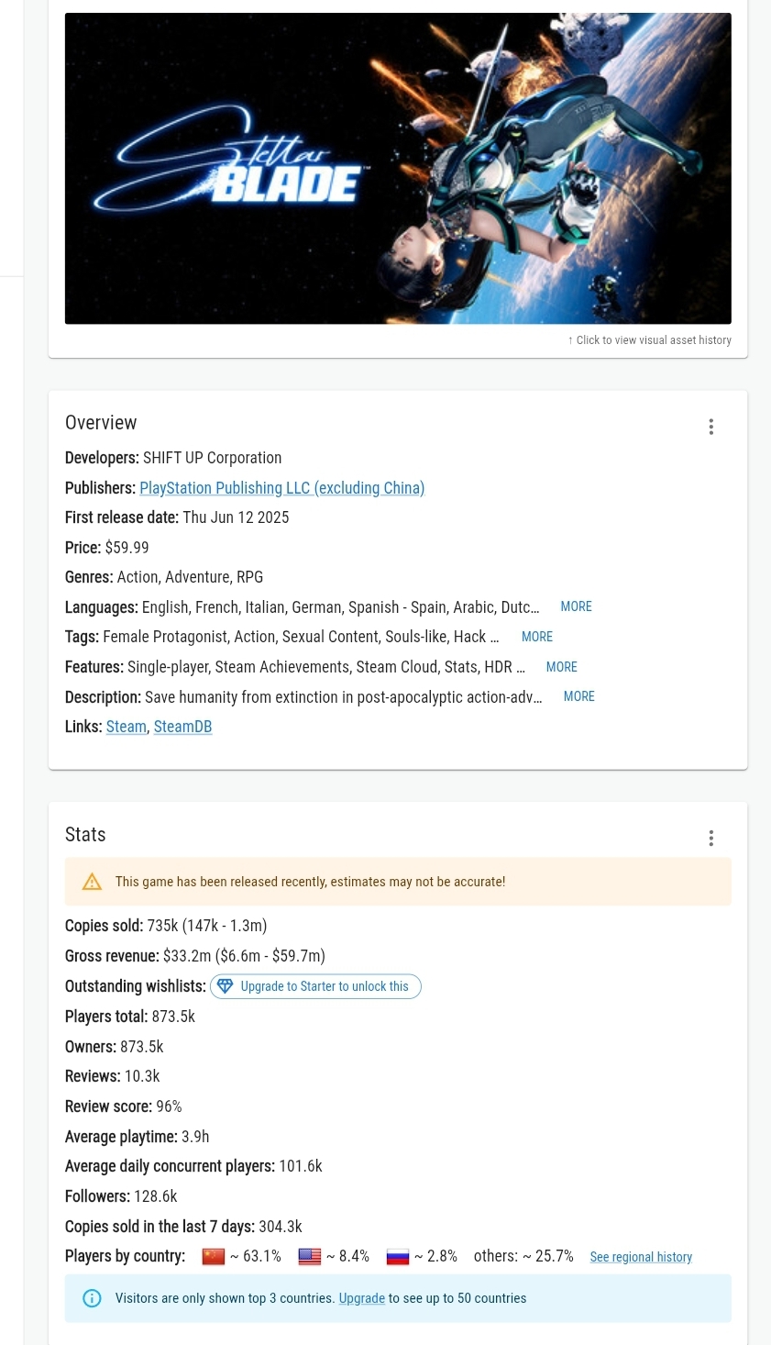Viewport: 771px width, 1345px height.
Task: Click Upgrade to Starter to unlock this
Action: [315, 986]
